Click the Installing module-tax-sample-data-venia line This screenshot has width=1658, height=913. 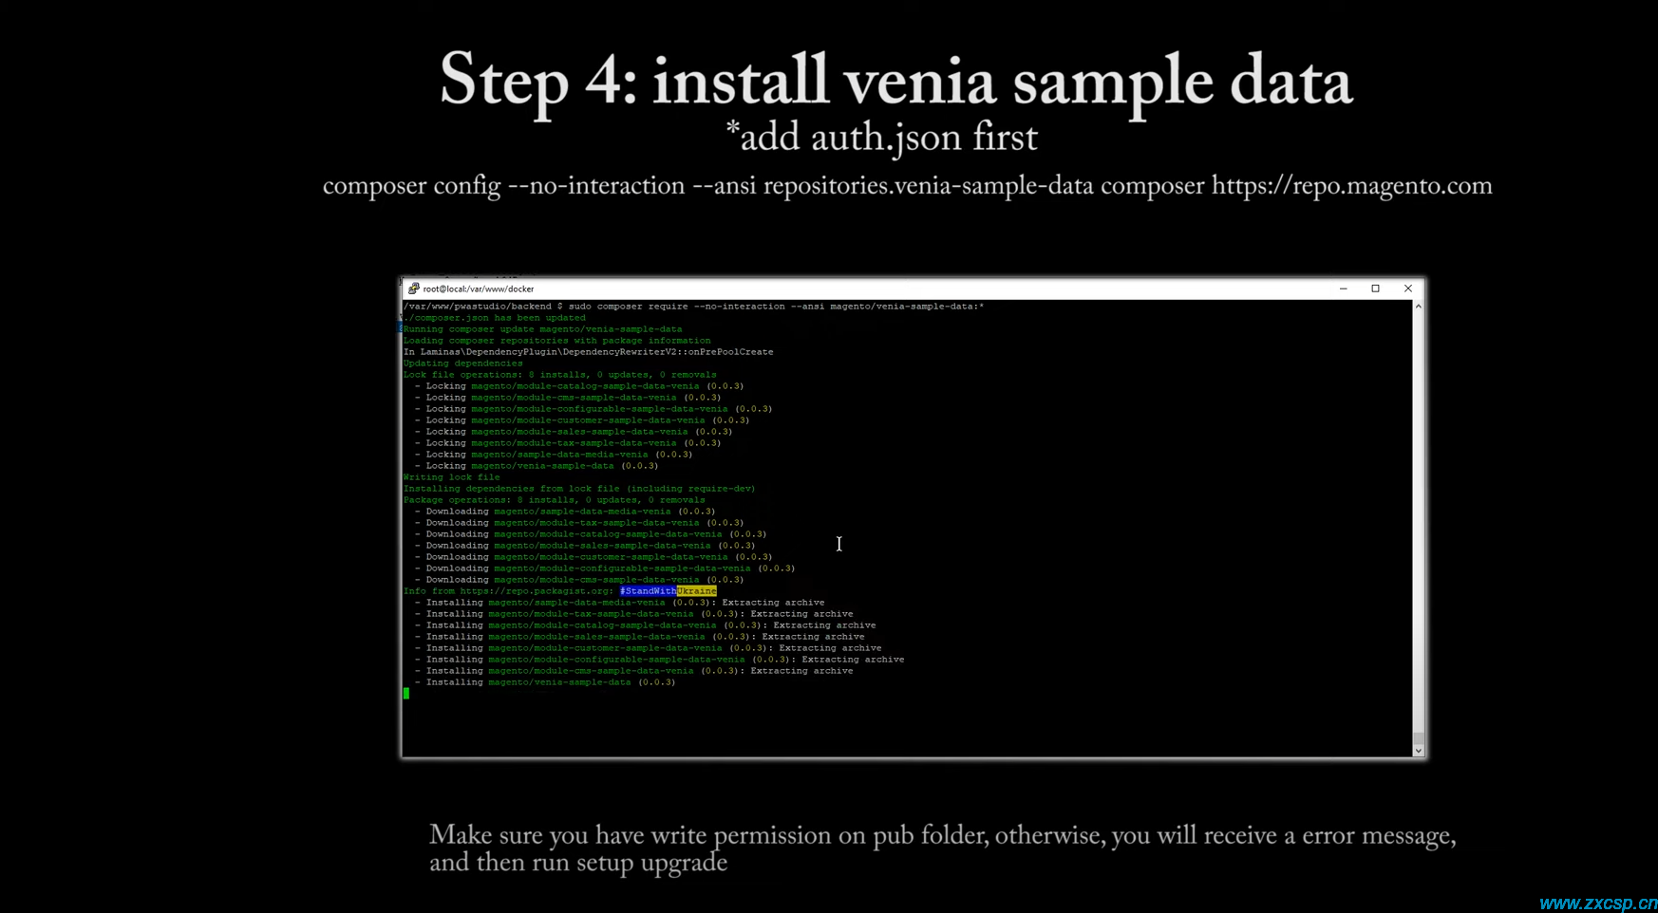tap(633, 614)
